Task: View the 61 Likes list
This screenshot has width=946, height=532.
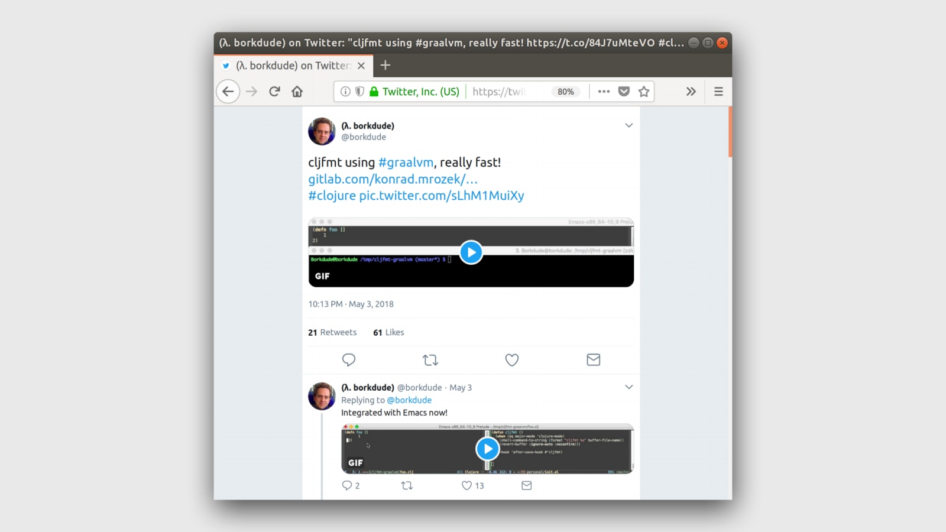Action: click(x=388, y=332)
